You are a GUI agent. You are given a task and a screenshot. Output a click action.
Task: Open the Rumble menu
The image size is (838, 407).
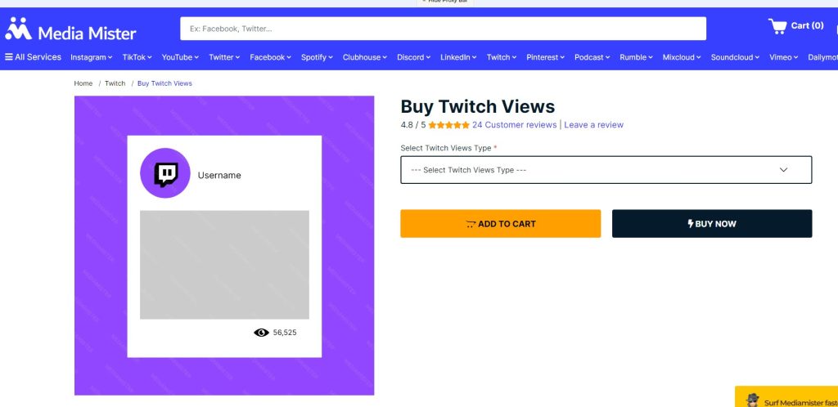click(637, 57)
